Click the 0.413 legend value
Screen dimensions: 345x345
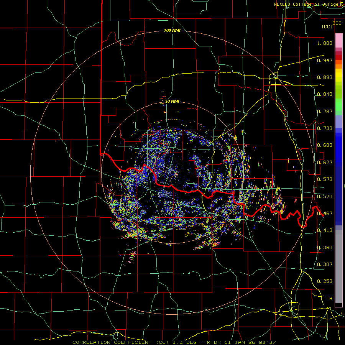tap(325, 230)
